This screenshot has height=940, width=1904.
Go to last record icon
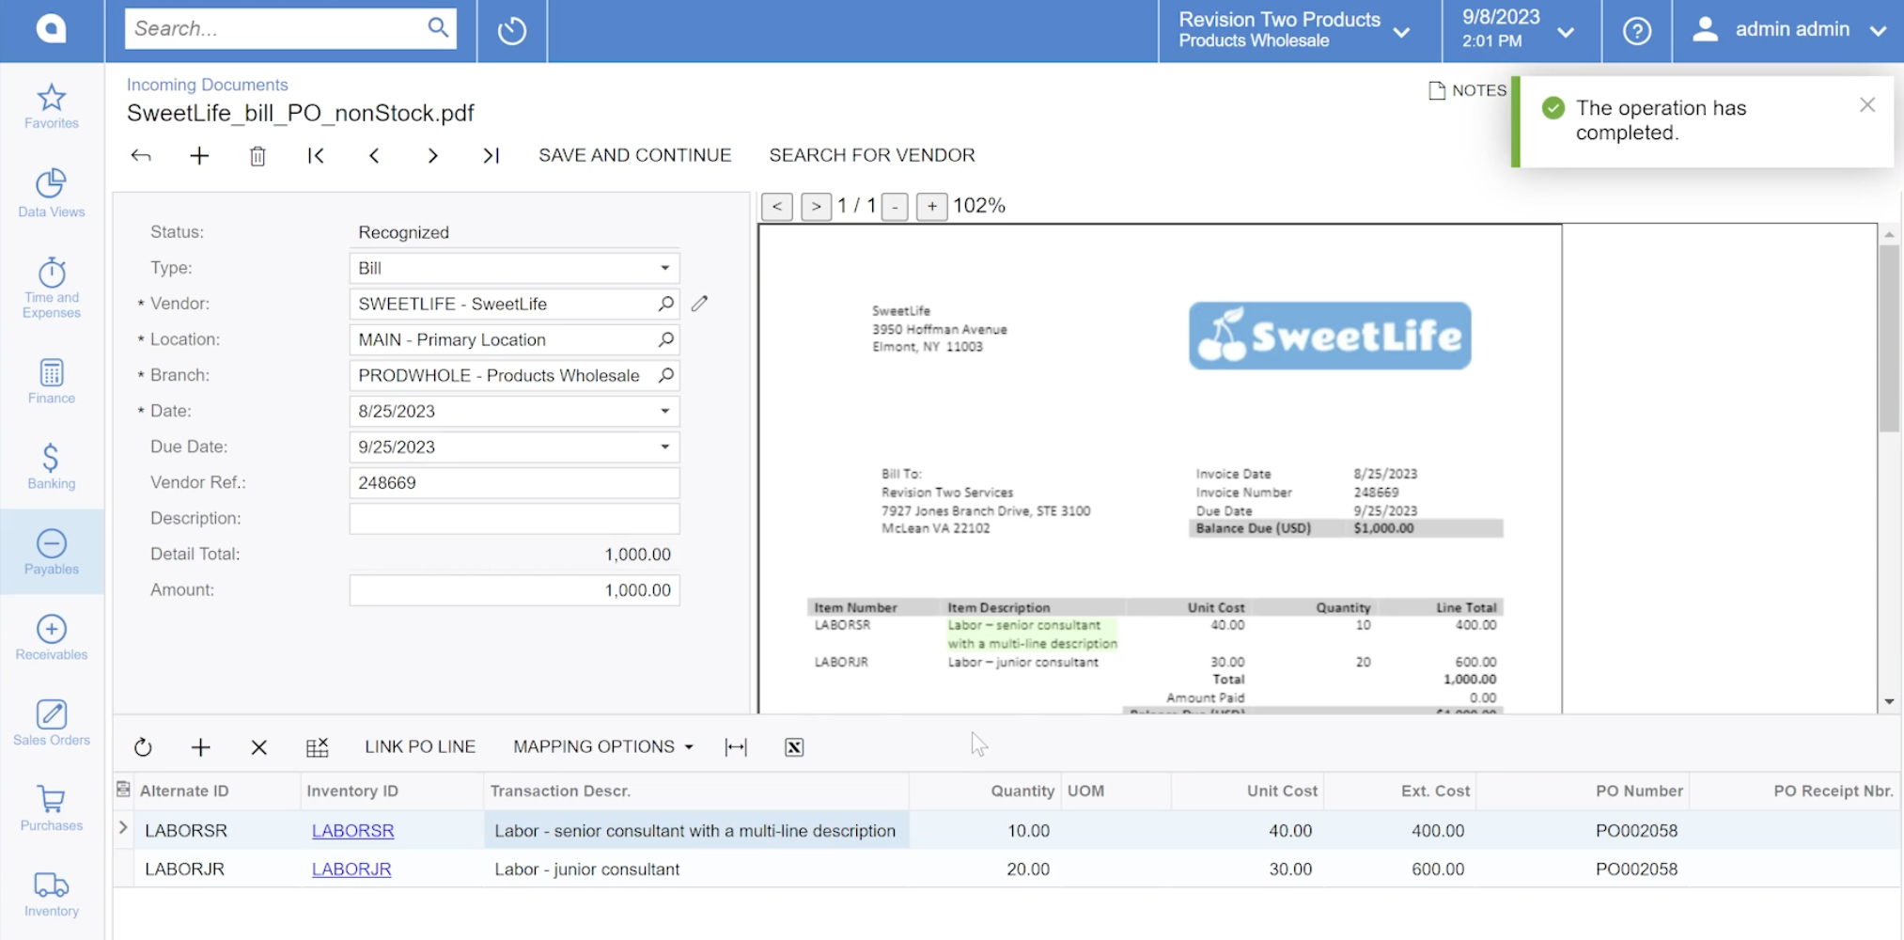coord(491,155)
